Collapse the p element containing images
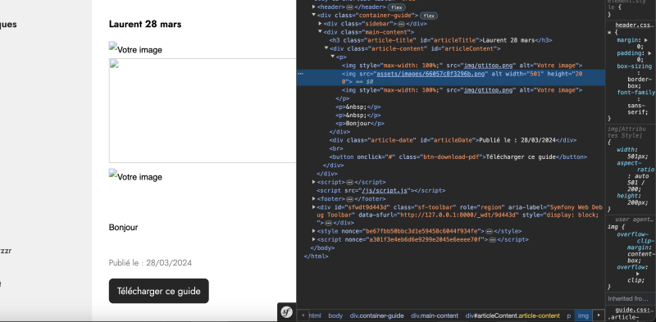The image size is (656, 322). [x=333, y=57]
